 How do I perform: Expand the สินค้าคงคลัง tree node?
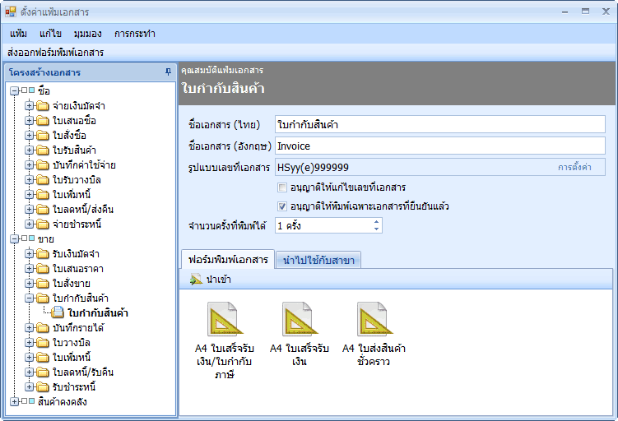click(15, 401)
